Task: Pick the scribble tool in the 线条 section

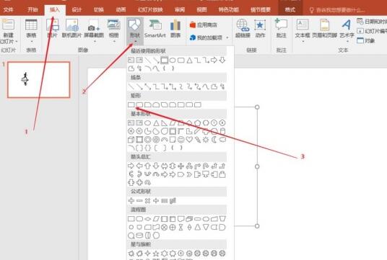Action: pyautogui.click(x=222, y=86)
